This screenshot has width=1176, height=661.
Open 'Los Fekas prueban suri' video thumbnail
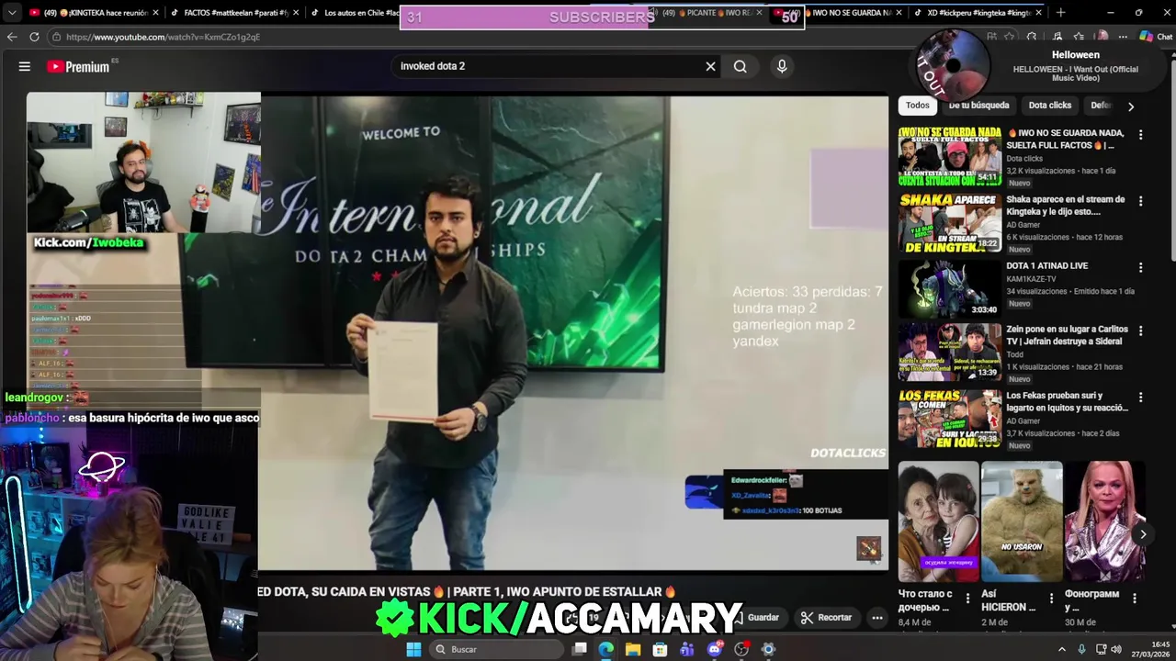(949, 420)
